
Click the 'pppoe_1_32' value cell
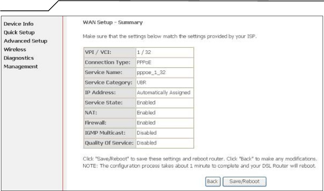point(165,73)
